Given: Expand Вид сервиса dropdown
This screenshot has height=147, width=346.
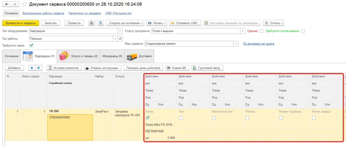Looking at the screenshot, I should pos(236,44).
